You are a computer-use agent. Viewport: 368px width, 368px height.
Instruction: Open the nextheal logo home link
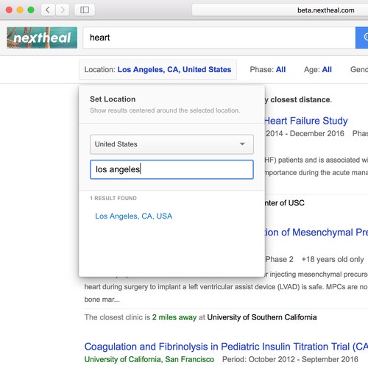point(42,38)
